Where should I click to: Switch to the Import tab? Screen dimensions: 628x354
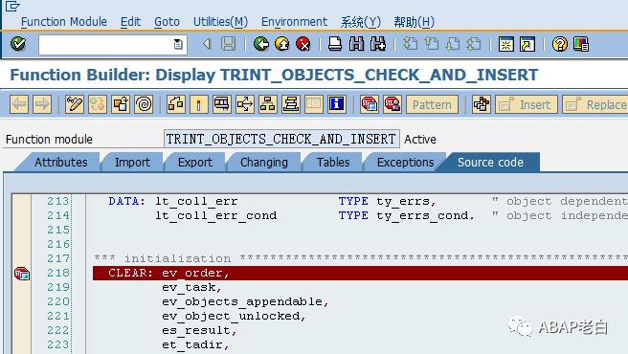132,163
